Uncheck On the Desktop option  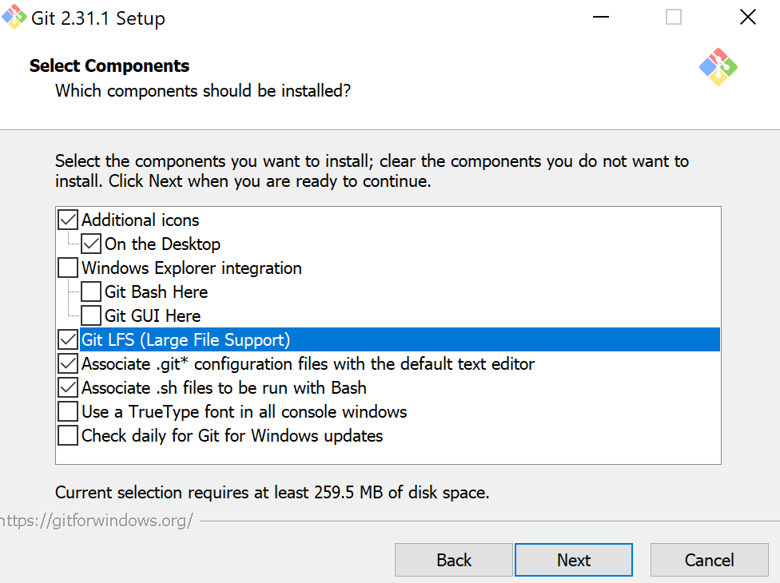point(91,244)
